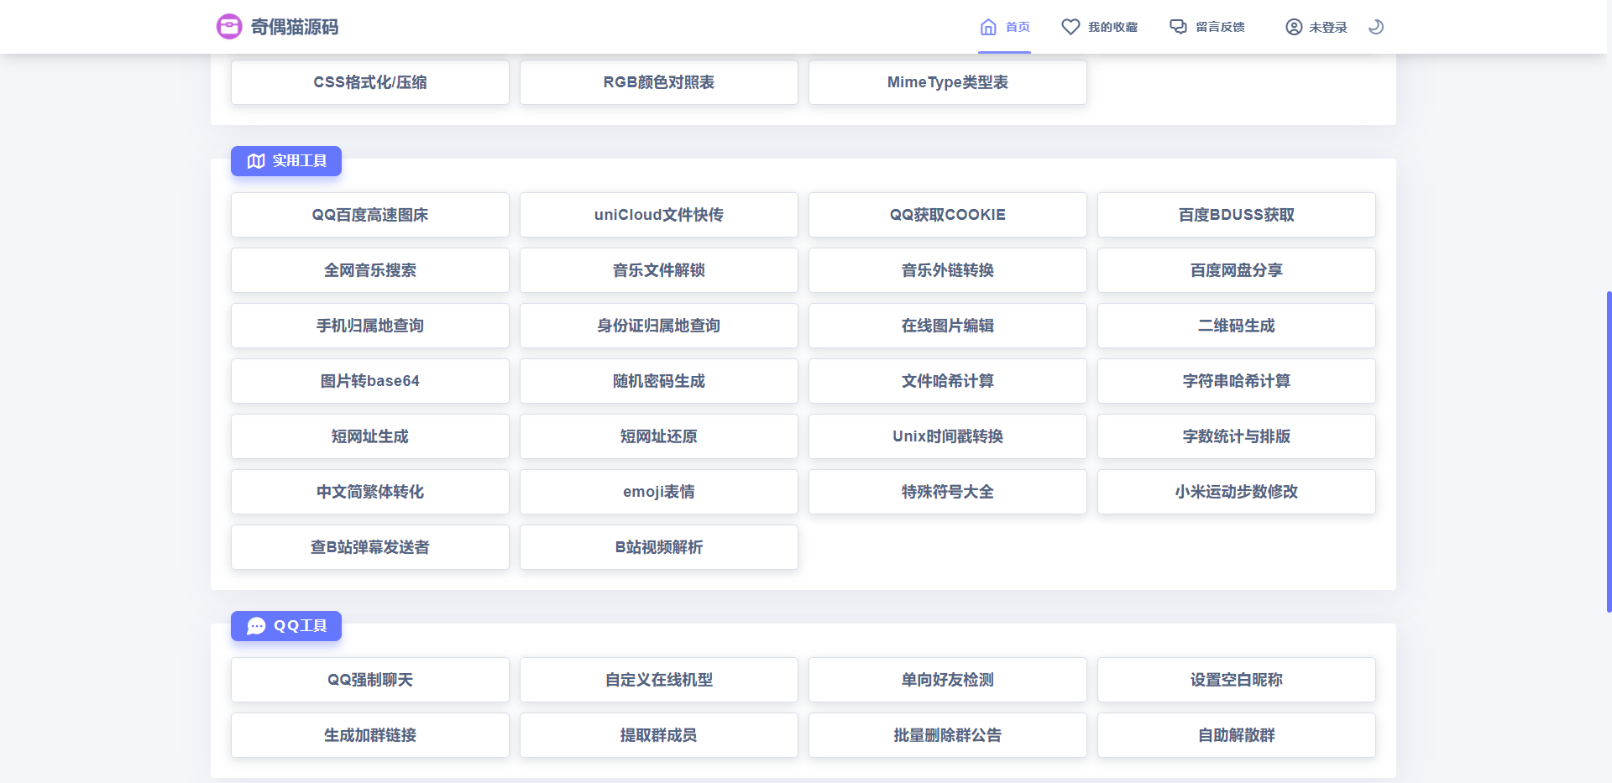Open 小米运动步数修改 tool
The height and width of the screenshot is (783, 1612).
click(x=1237, y=492)
